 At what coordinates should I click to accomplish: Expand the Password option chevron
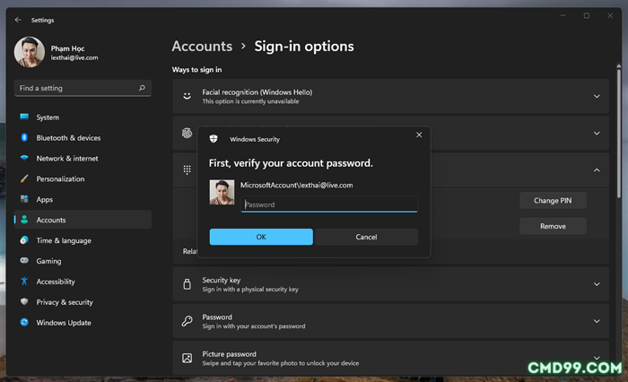[597, 321]
